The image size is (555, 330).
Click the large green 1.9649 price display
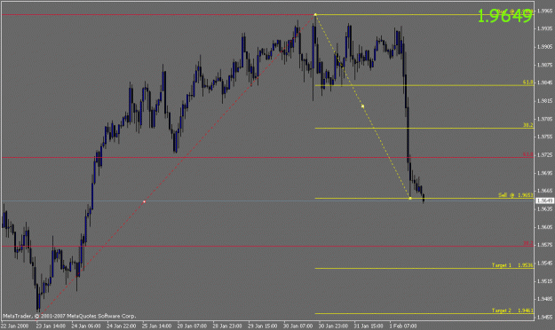[504, 16]
